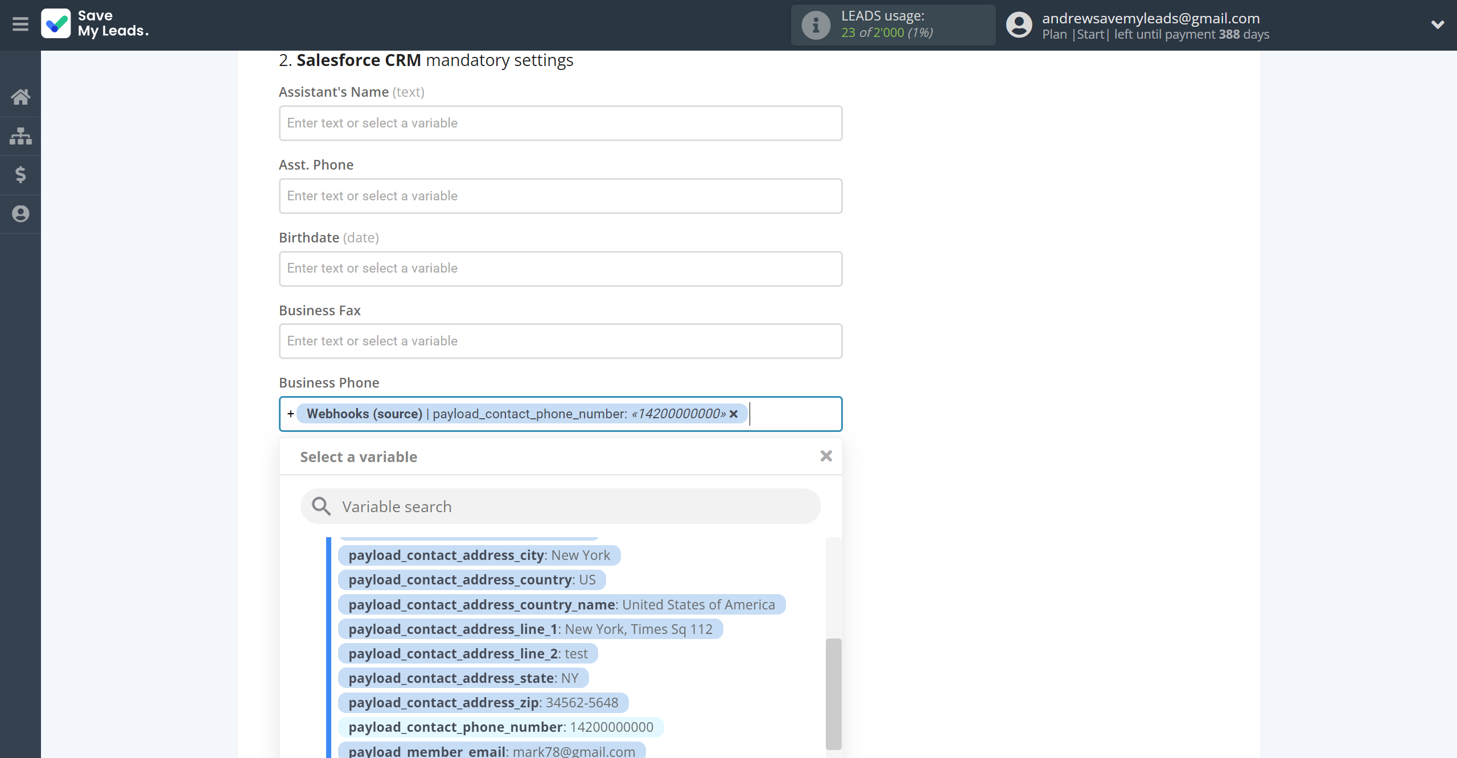The height and width of the screenshot is (758, 1457).
Task: Go to the Home dashboard icon
Action: [x=20, y=97]
